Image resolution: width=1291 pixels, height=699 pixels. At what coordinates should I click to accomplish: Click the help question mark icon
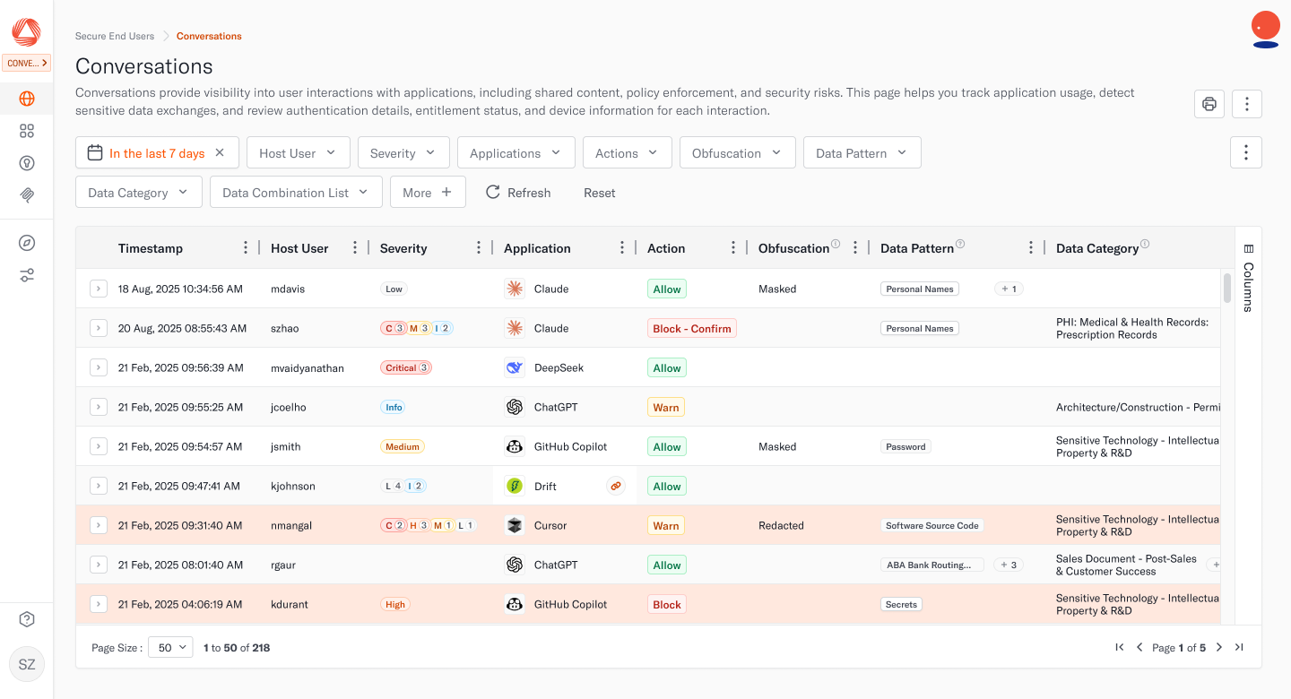pyautogui.click(x=27, y=619)
